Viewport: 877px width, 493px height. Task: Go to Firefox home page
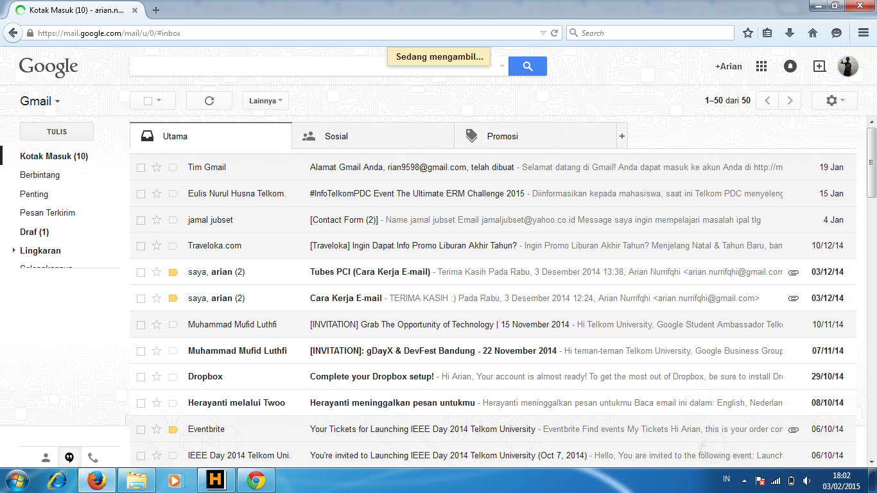click(813, 33)
